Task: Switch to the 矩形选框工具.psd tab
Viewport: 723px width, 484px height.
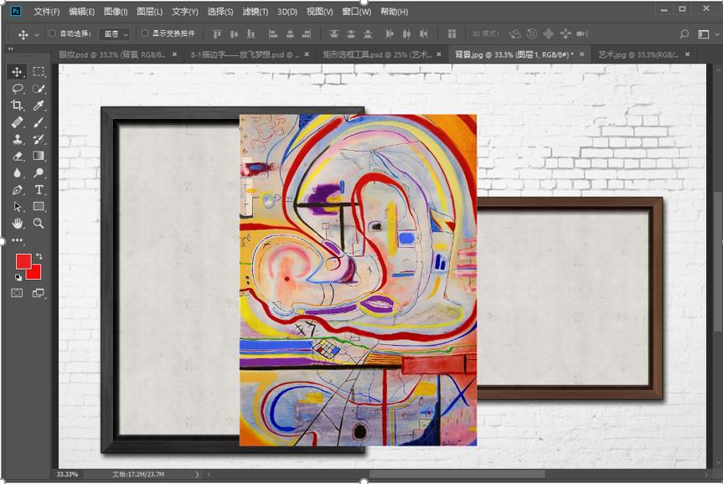Action: (x=377, y=54)
